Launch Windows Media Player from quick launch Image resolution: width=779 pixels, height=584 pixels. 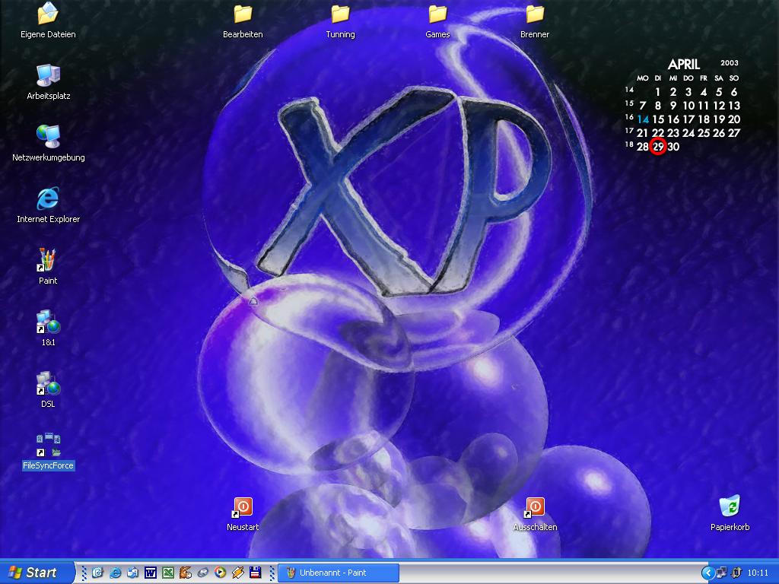point(220,573)
